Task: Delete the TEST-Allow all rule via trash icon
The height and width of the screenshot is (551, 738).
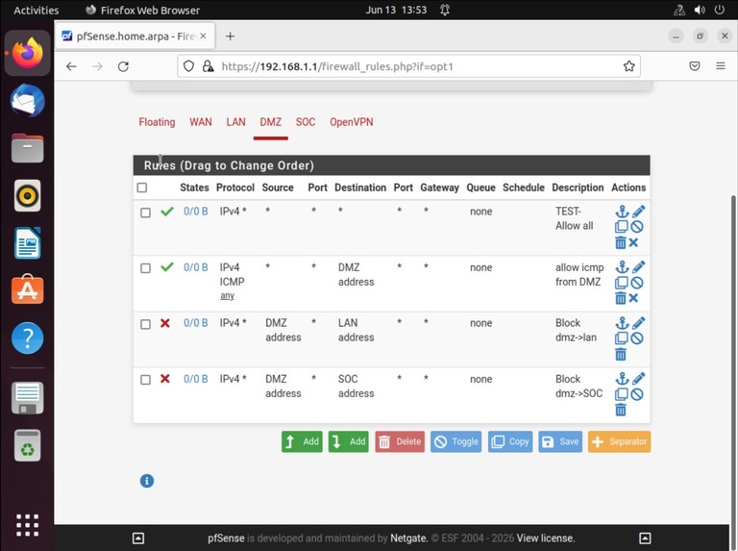Action: click(621, 242)
